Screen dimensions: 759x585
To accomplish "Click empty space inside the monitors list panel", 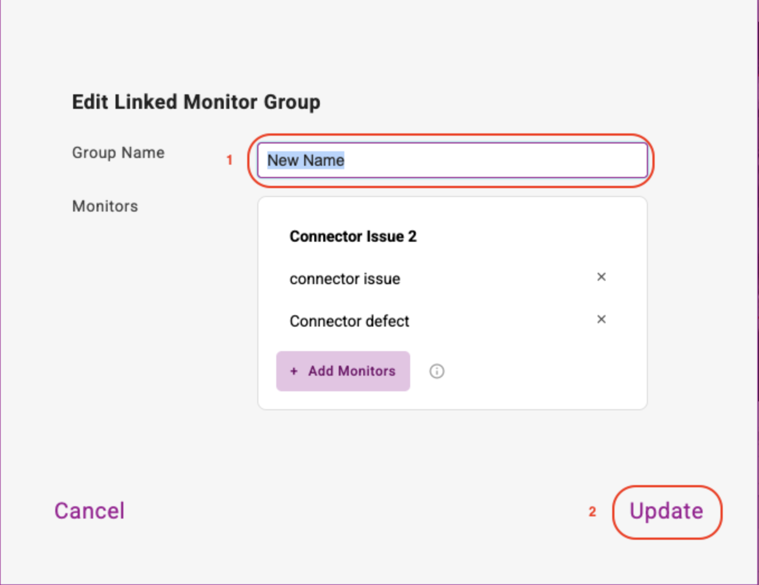I will (x=536, y=371).
